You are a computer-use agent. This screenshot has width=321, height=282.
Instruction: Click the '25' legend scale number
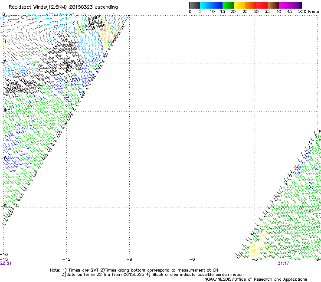point(245,12)
